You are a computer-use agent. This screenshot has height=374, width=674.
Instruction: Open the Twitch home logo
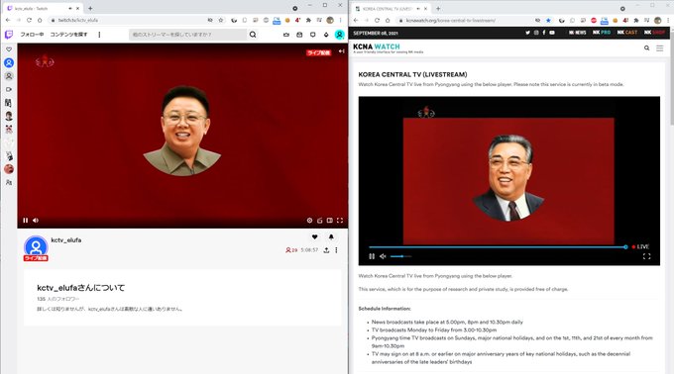pos(9,35)
